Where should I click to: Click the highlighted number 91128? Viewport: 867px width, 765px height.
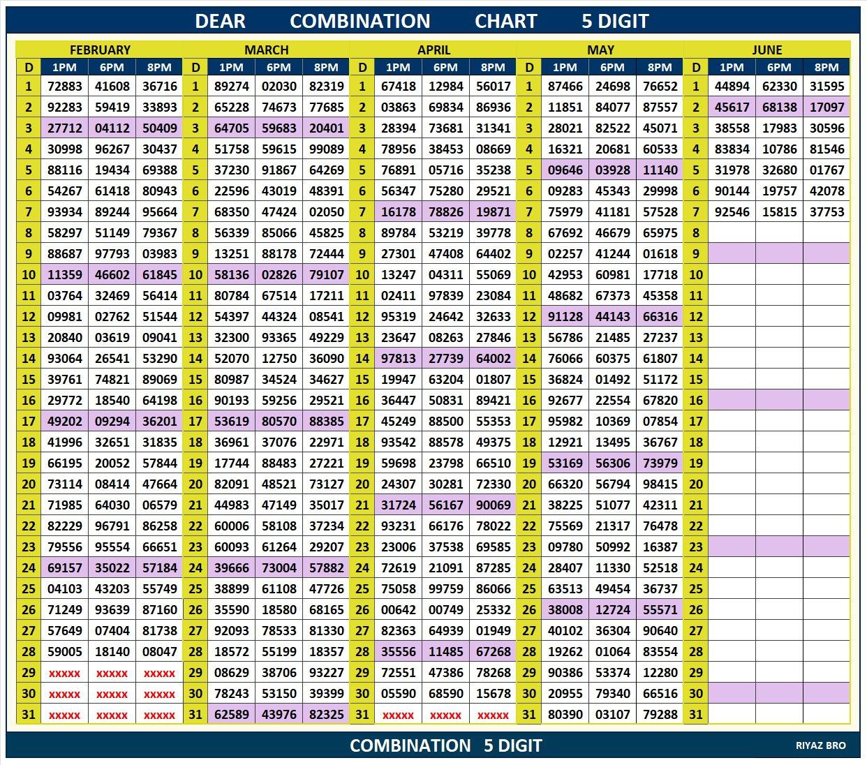click(565, 317)
